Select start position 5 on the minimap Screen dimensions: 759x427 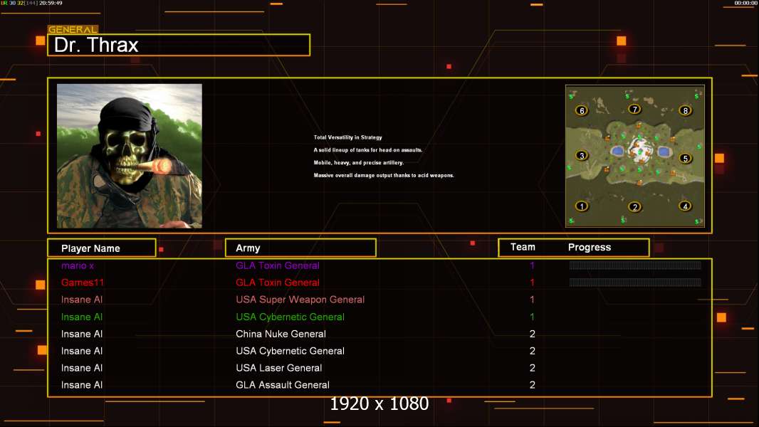(x=685, y=158)
